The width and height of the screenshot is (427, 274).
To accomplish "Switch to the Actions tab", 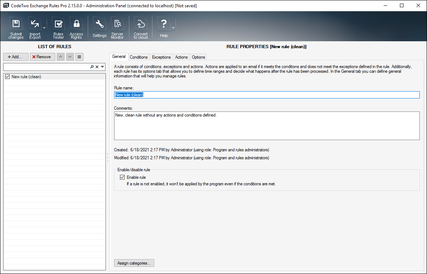I will 181,57.
